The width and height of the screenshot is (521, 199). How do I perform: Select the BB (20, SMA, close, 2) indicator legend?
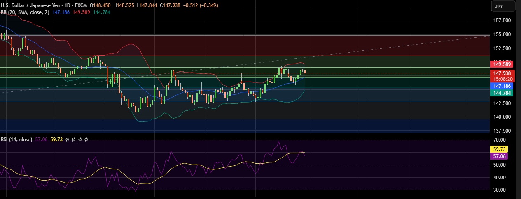coord(25,12)
